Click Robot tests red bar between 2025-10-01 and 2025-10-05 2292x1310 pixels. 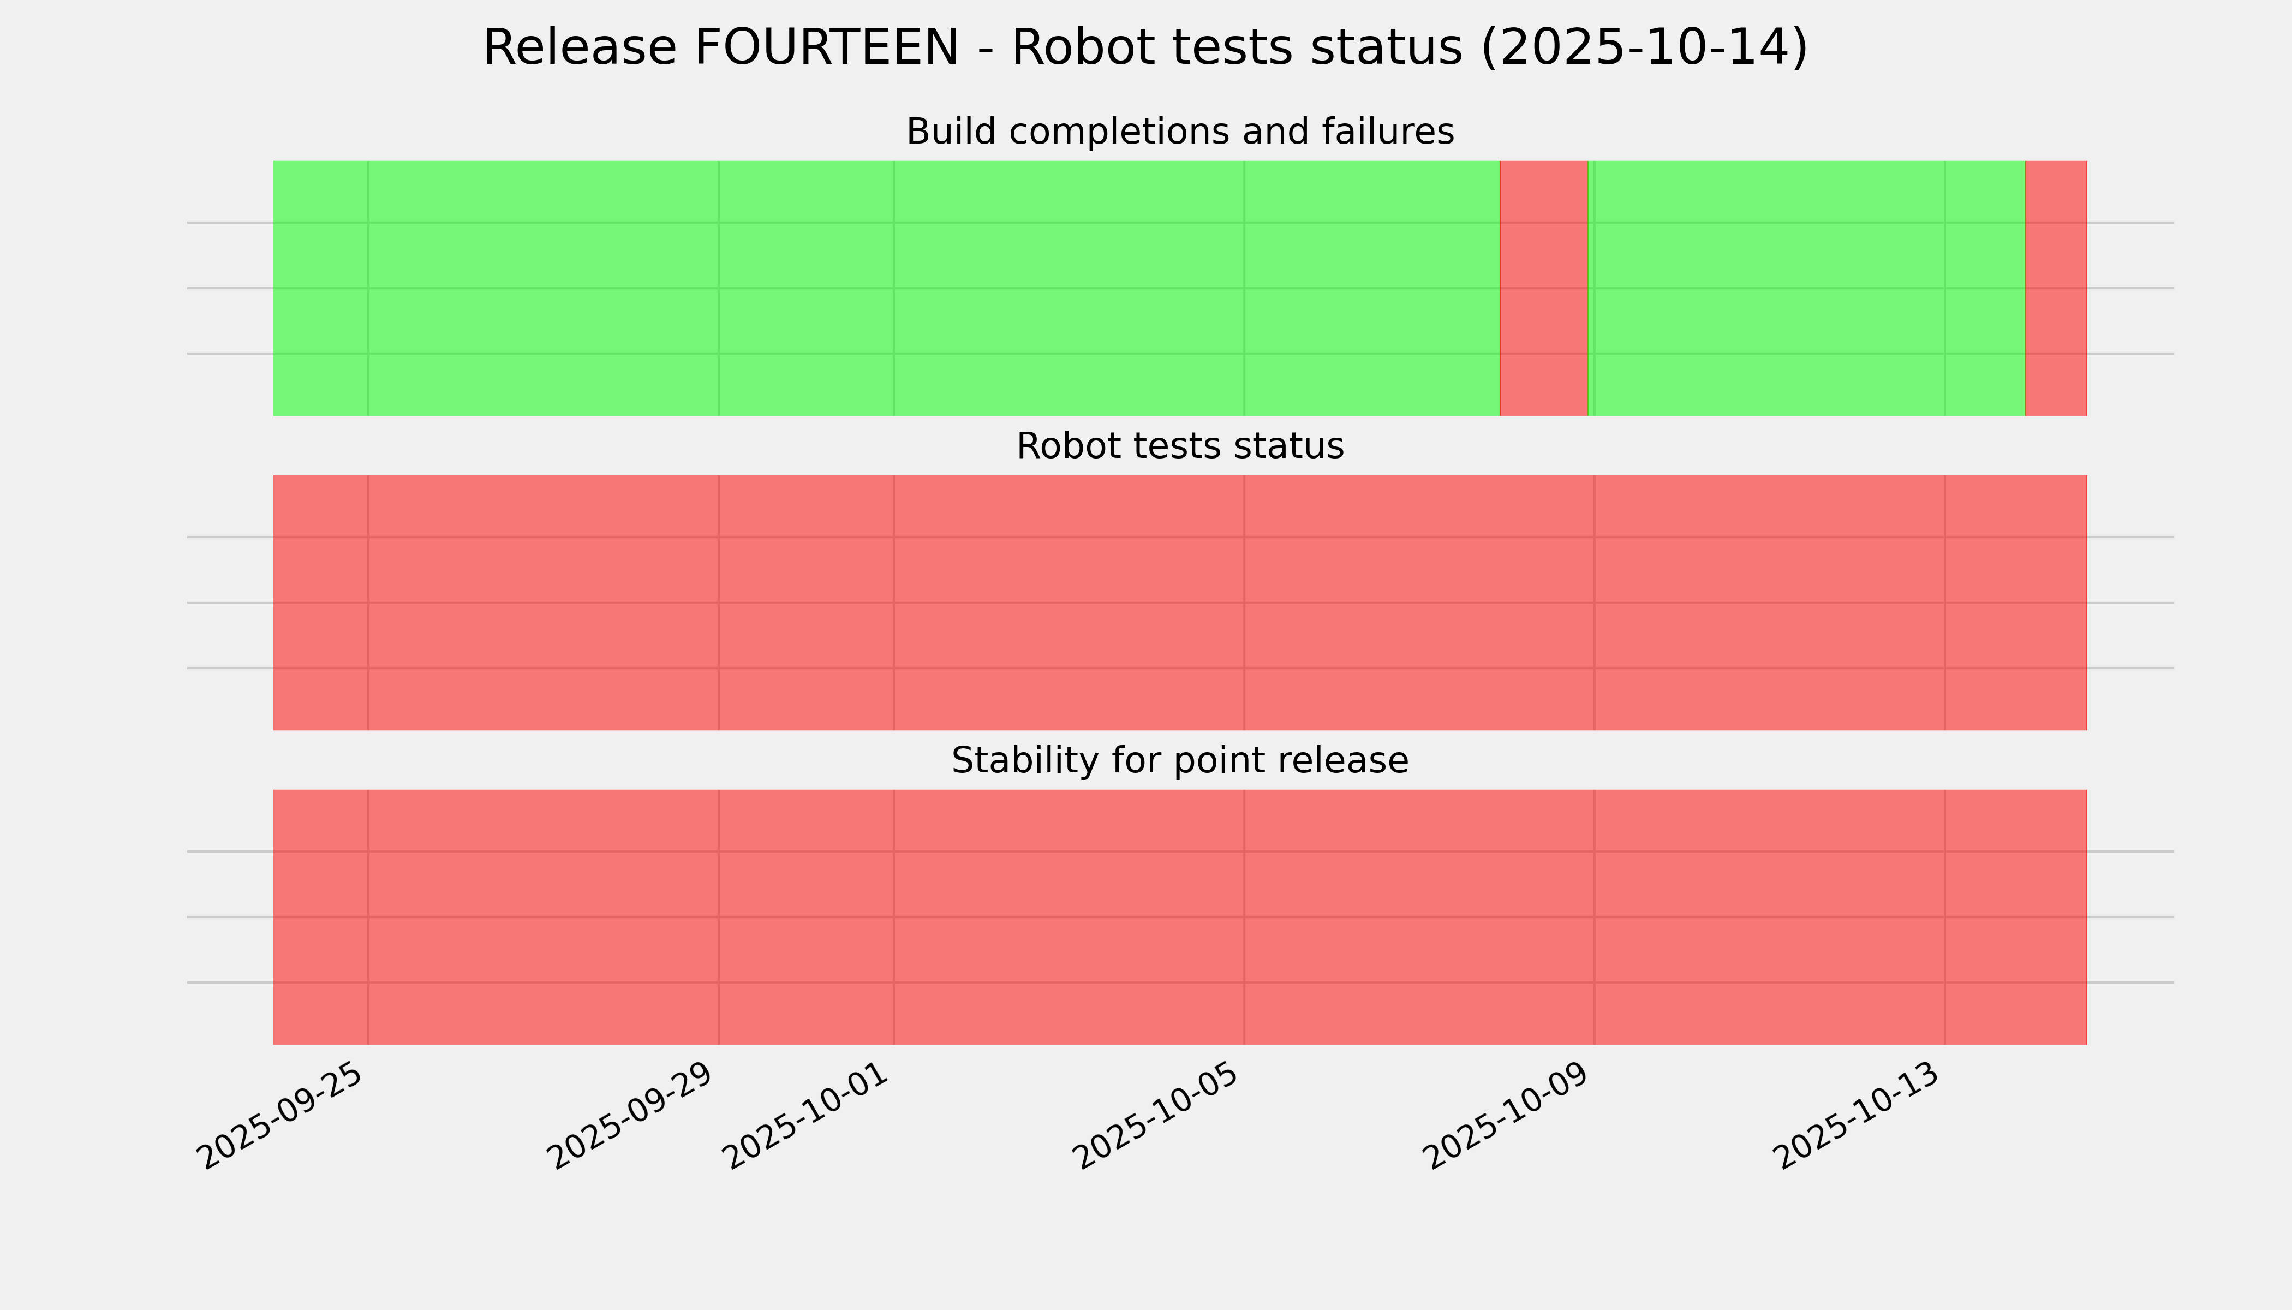pyautogui.click(x=1069, y=603)
